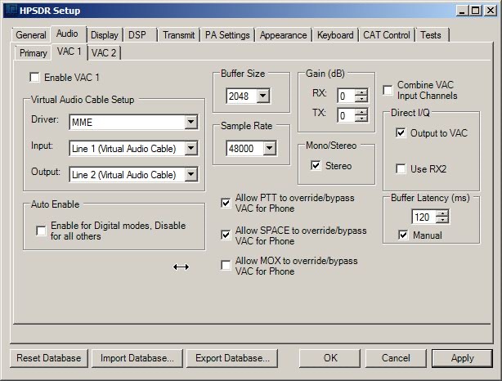The height and width of the screenshot is (381, 502).
Task: Go to the PA Settings tab
Action: [x=227, y=35]
